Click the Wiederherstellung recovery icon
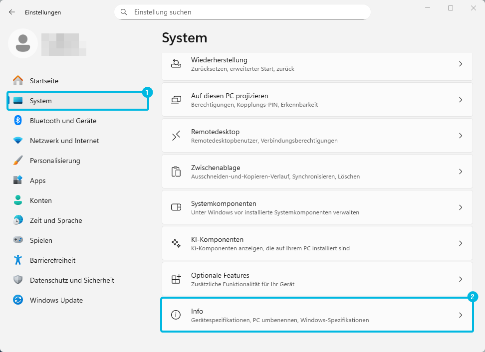The width and height of the screenshot is (485, 352). pos(176,64)
